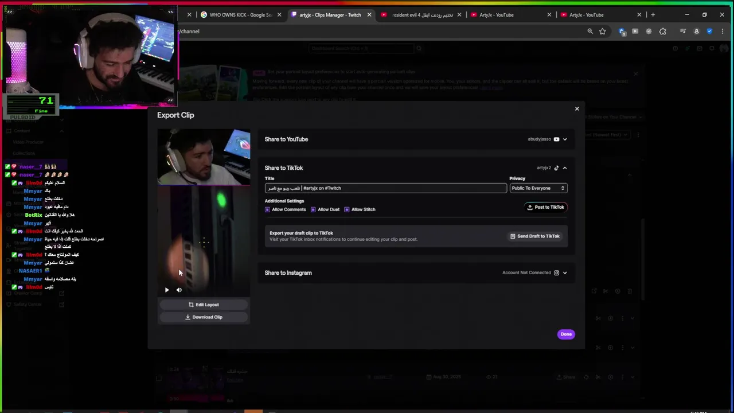This screenshot has height=413, width=734.
Task: Click the Done button
Action: click(x=566, y=334)
